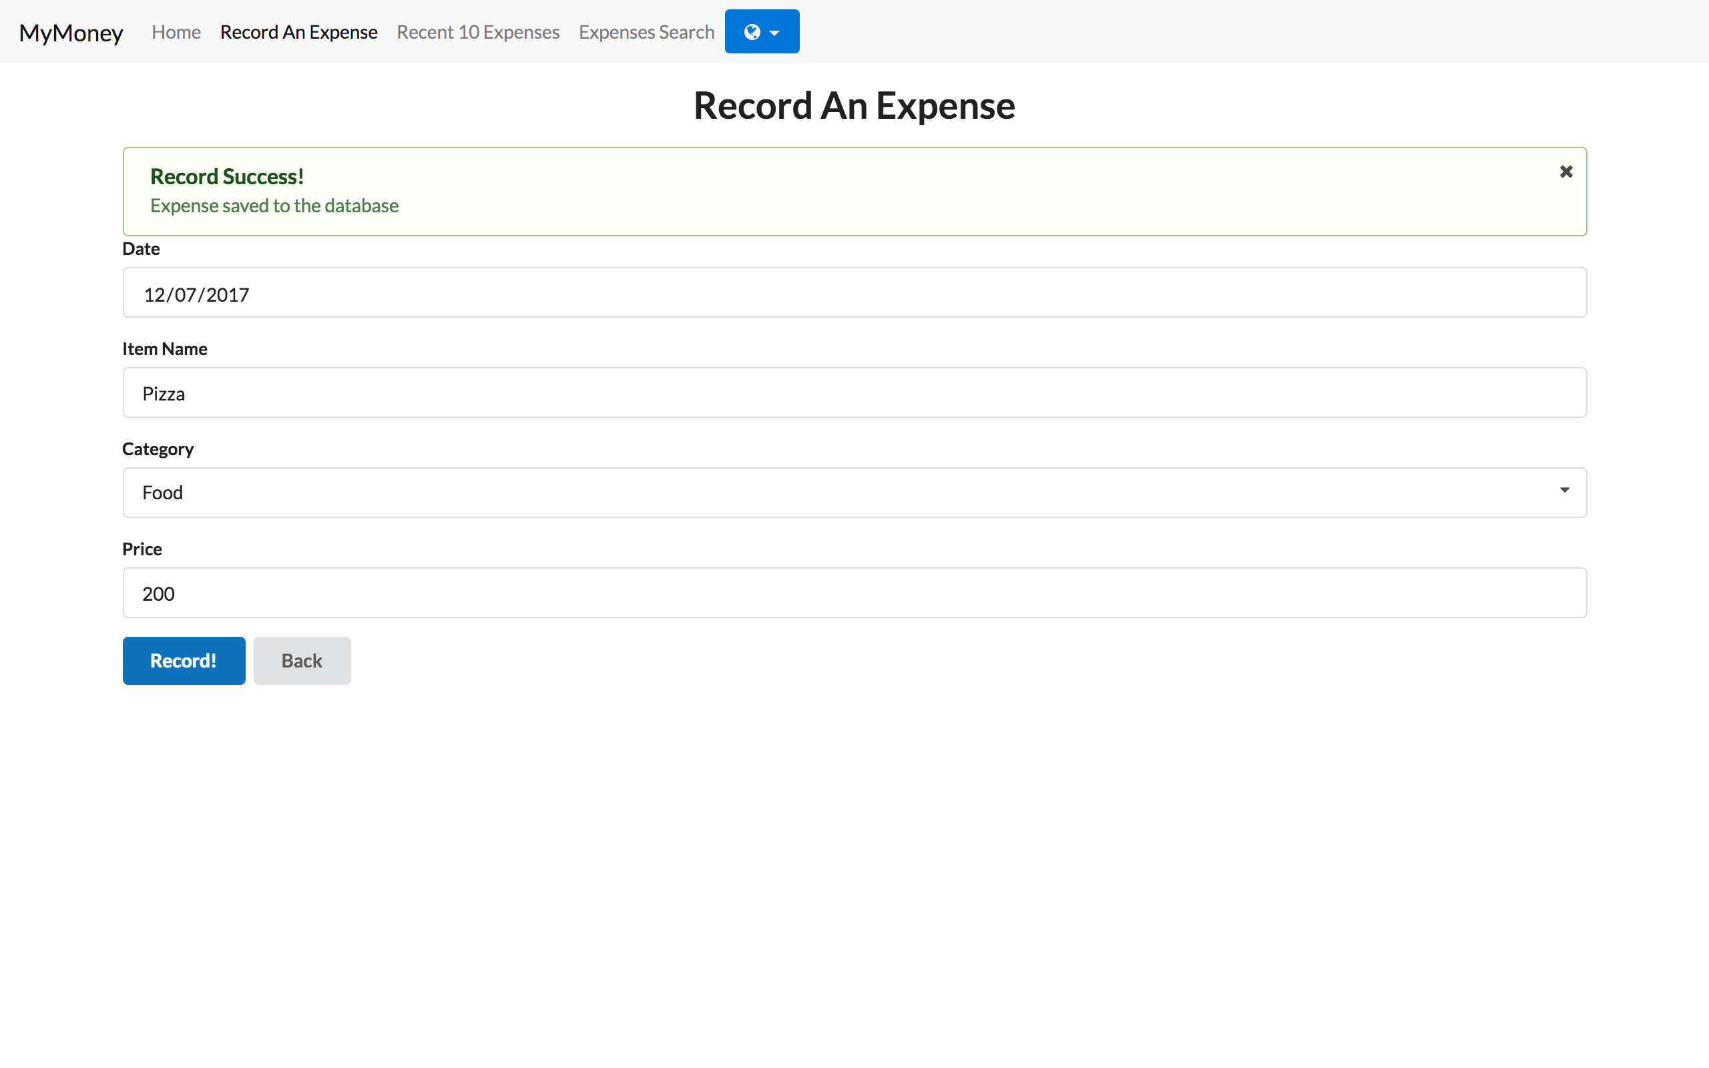Click the MyMoney brand link

pyautogui.click(x=71, y=32)
